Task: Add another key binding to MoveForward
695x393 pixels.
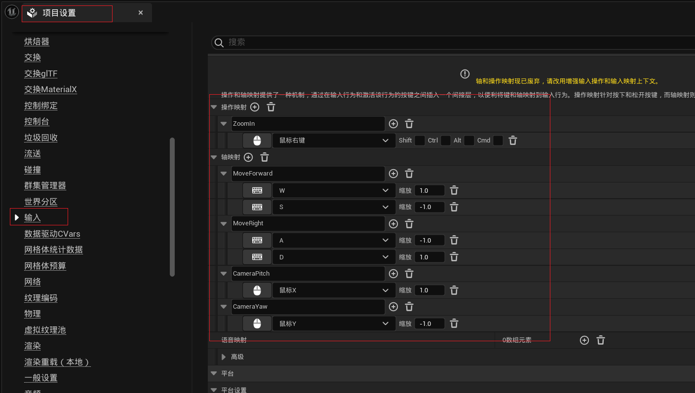Action: pos(393,174)
